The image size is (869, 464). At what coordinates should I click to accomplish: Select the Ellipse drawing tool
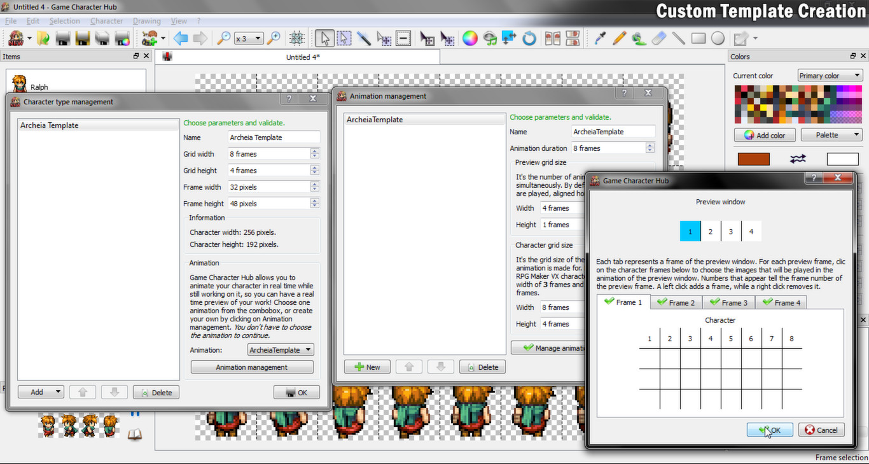pyautogui.click(x=718, y=38)
